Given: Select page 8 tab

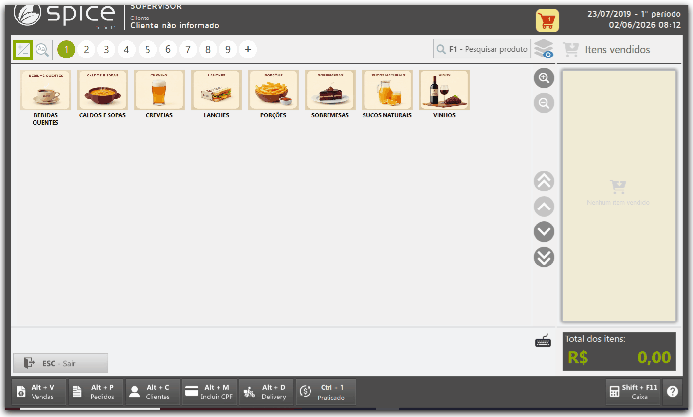Looking at the screenshot, I should pos(208,49).
